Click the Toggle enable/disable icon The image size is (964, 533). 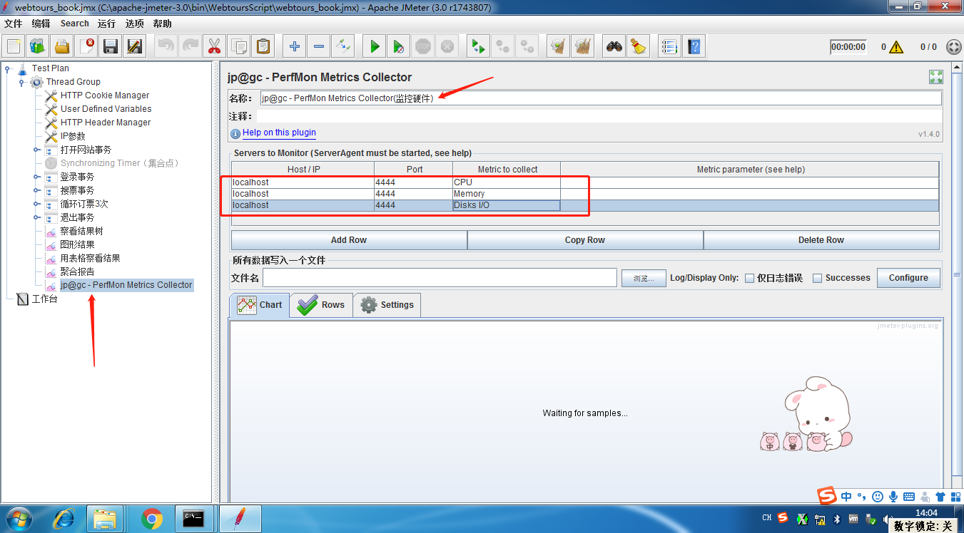(x=343, y=47)
